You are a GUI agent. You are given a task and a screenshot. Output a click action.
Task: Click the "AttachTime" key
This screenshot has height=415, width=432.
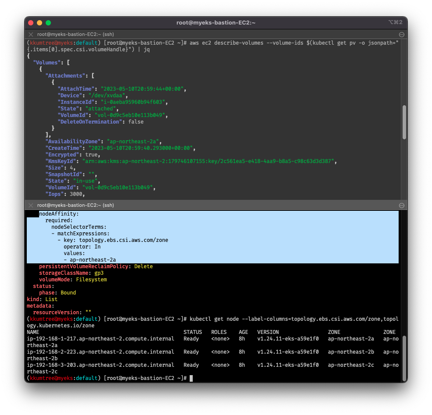coord(76,89)
